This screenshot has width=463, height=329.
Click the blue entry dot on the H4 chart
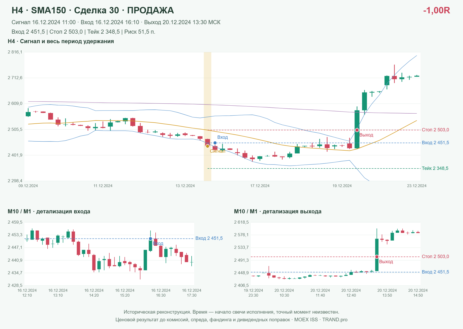pos(215,143)
